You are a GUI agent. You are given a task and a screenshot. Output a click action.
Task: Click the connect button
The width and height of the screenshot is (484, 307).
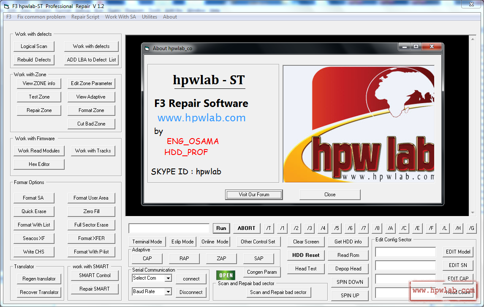[191, 279]
